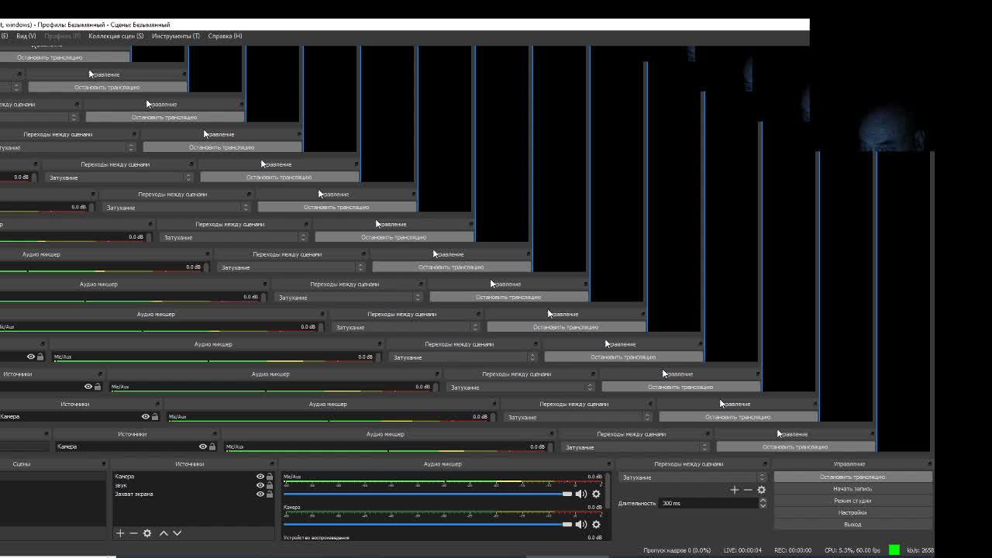Mute the Mic/Aux speaker icon

click(x=581, y=494)
